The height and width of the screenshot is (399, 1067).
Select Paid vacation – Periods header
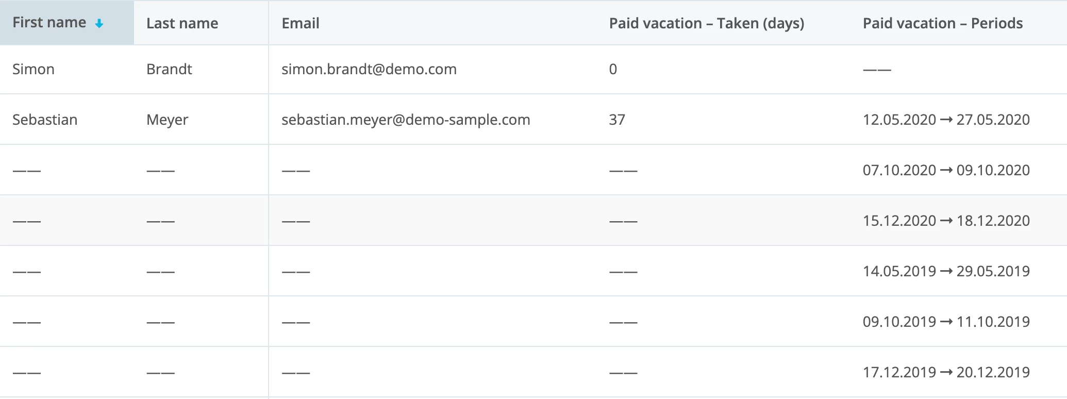point(943,23)
